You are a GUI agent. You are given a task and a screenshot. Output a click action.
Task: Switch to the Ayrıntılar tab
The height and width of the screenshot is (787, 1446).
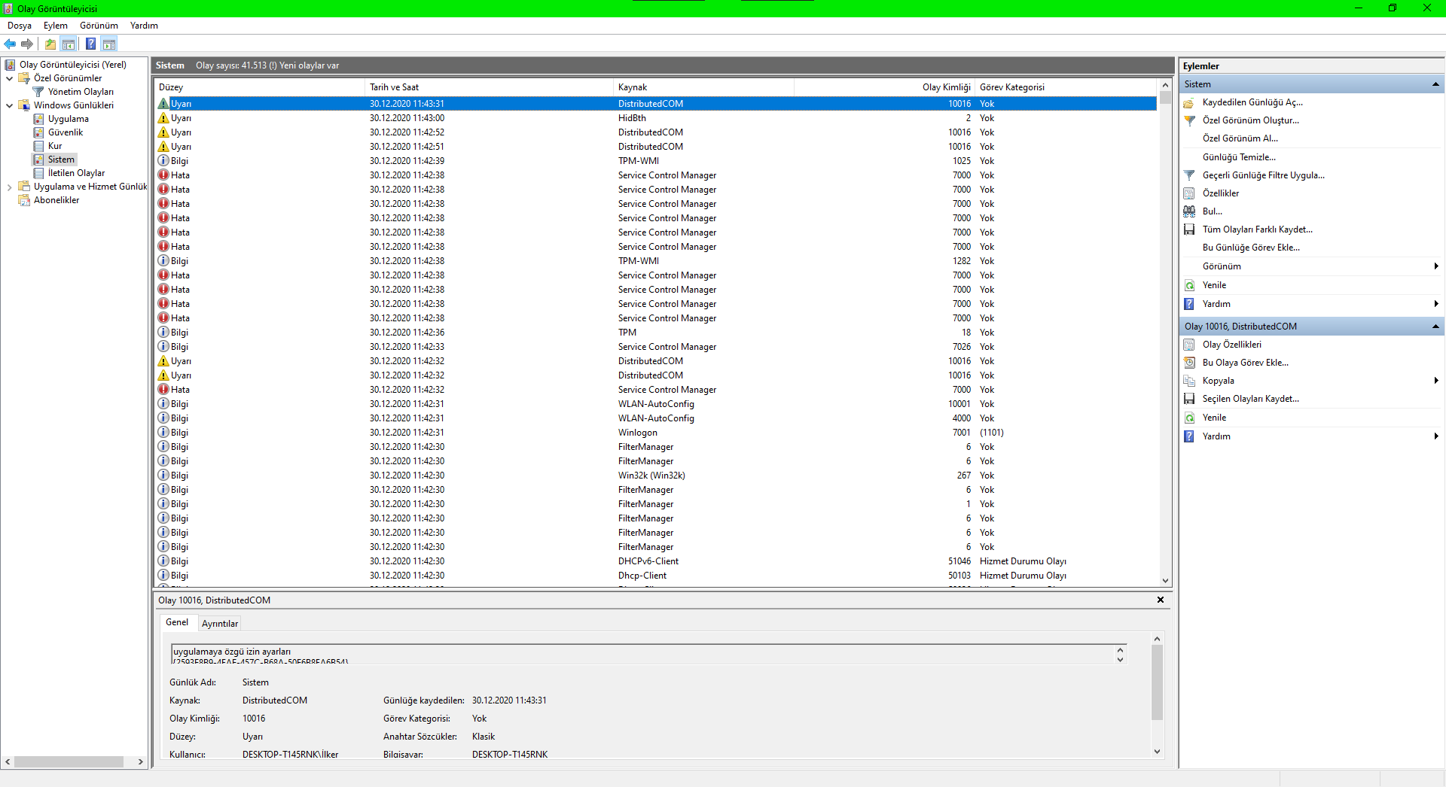[x=220, y=624]
